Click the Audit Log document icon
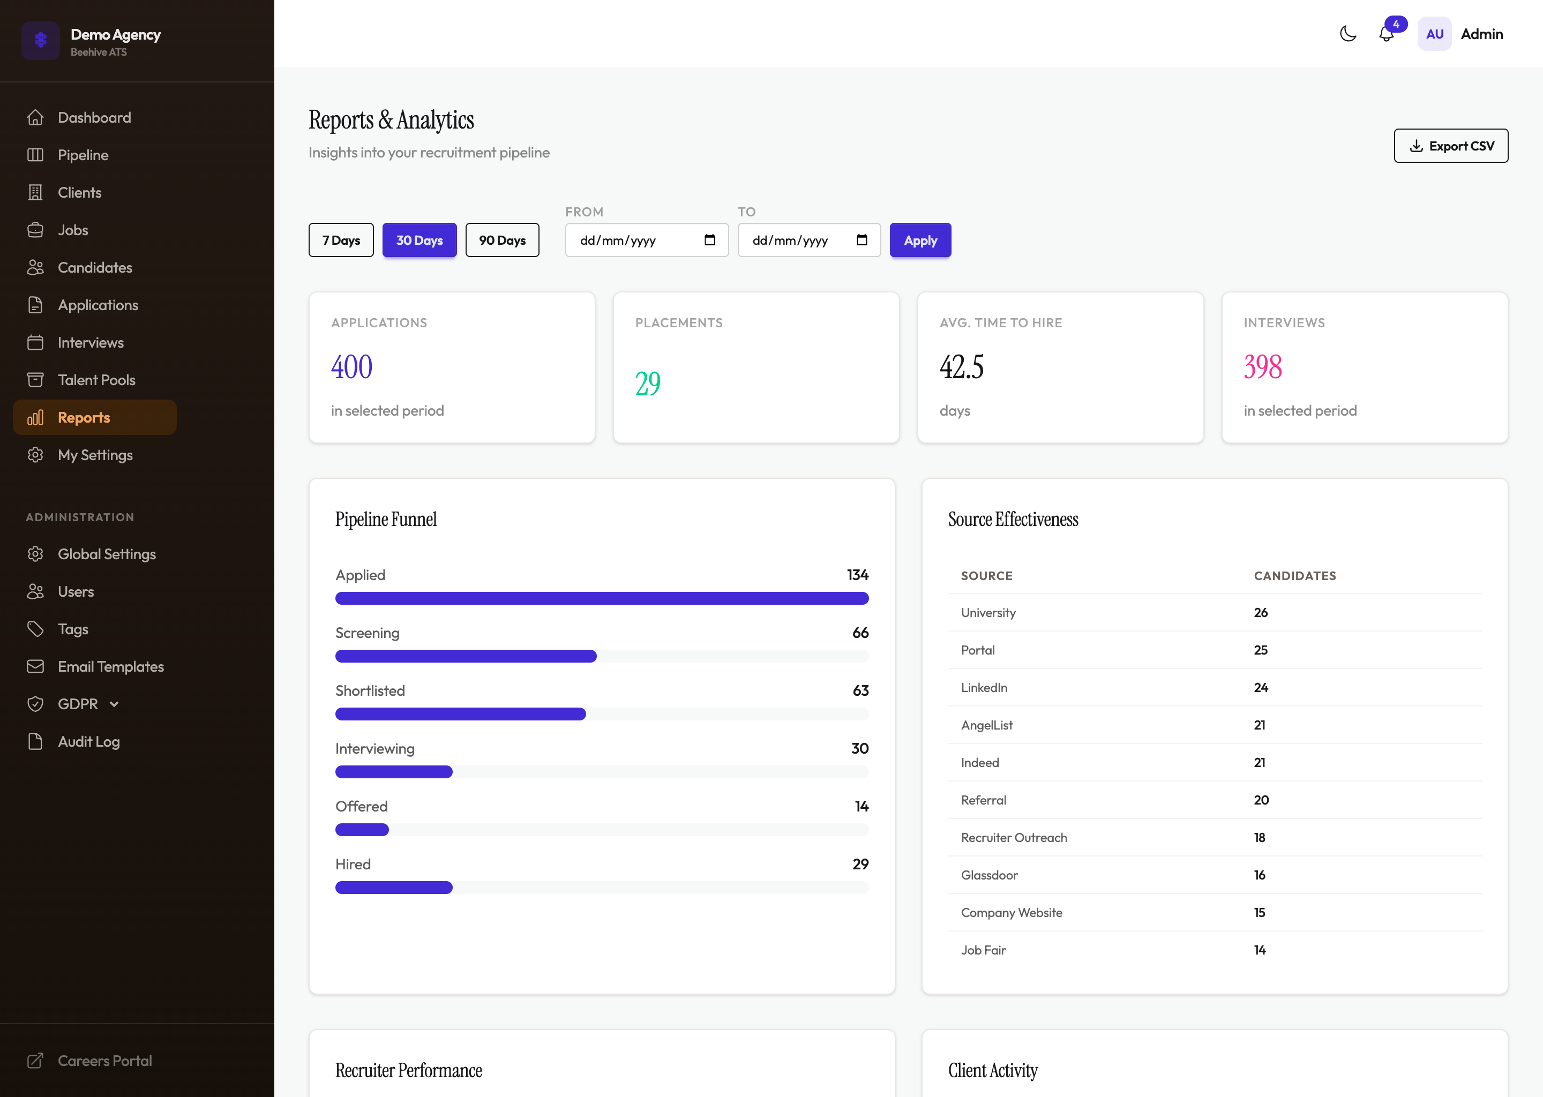 [x=36, y=741]
